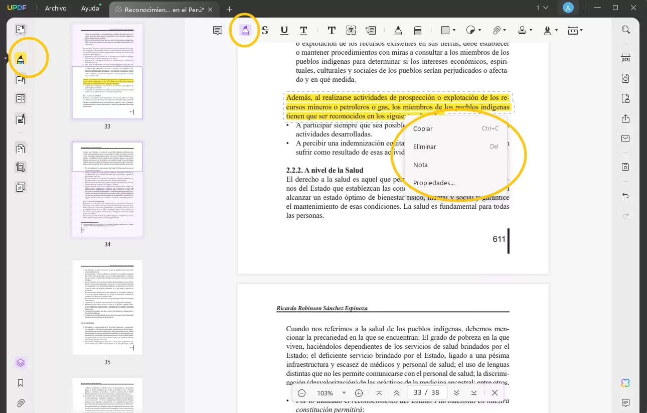Select the text callout tool
This screenshot has height=413, width=647.
tap(371, 31)
